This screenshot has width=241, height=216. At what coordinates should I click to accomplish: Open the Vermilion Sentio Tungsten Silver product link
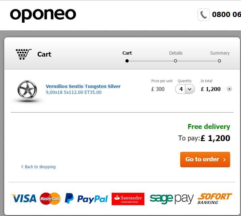coord(83,86)
